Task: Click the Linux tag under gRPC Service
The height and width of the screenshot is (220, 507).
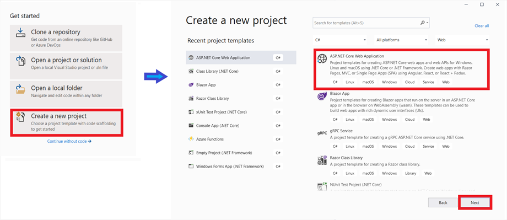Action: coord(350,146)
